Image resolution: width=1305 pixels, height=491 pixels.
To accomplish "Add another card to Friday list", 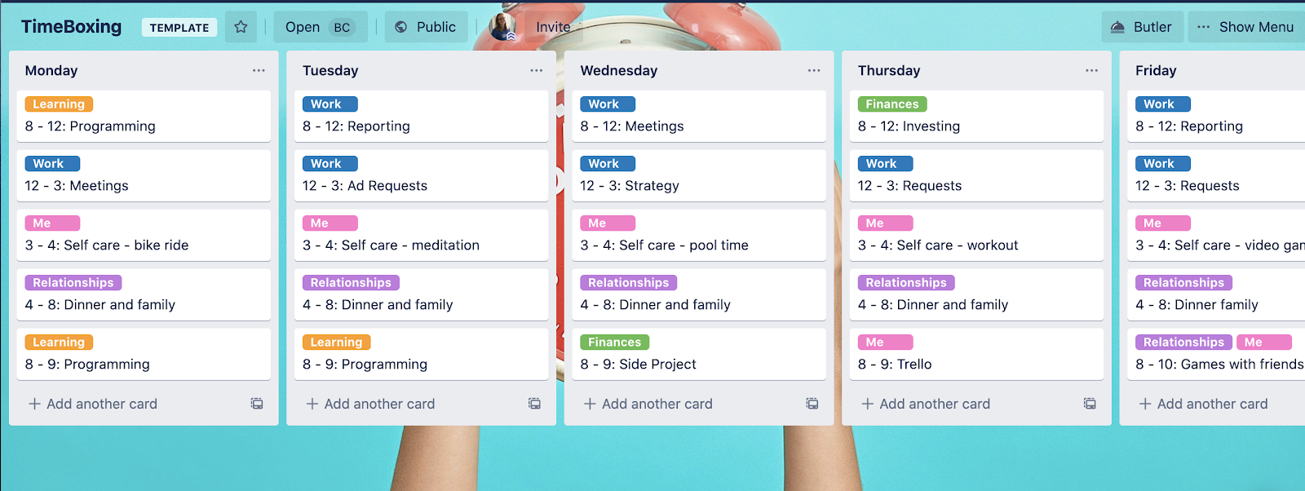I will [1203, 404].
